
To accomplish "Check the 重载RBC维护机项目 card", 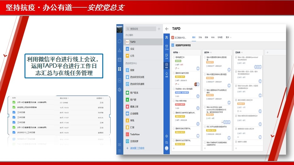I will tap(174, 73).
